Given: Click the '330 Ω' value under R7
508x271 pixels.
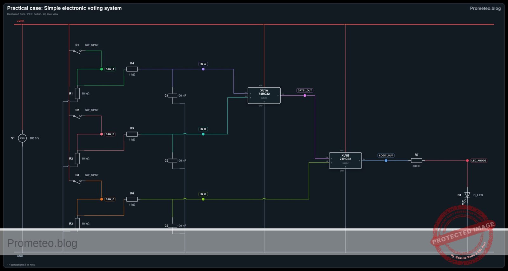Looking at the screenshot, I should (x=417, y=166).
